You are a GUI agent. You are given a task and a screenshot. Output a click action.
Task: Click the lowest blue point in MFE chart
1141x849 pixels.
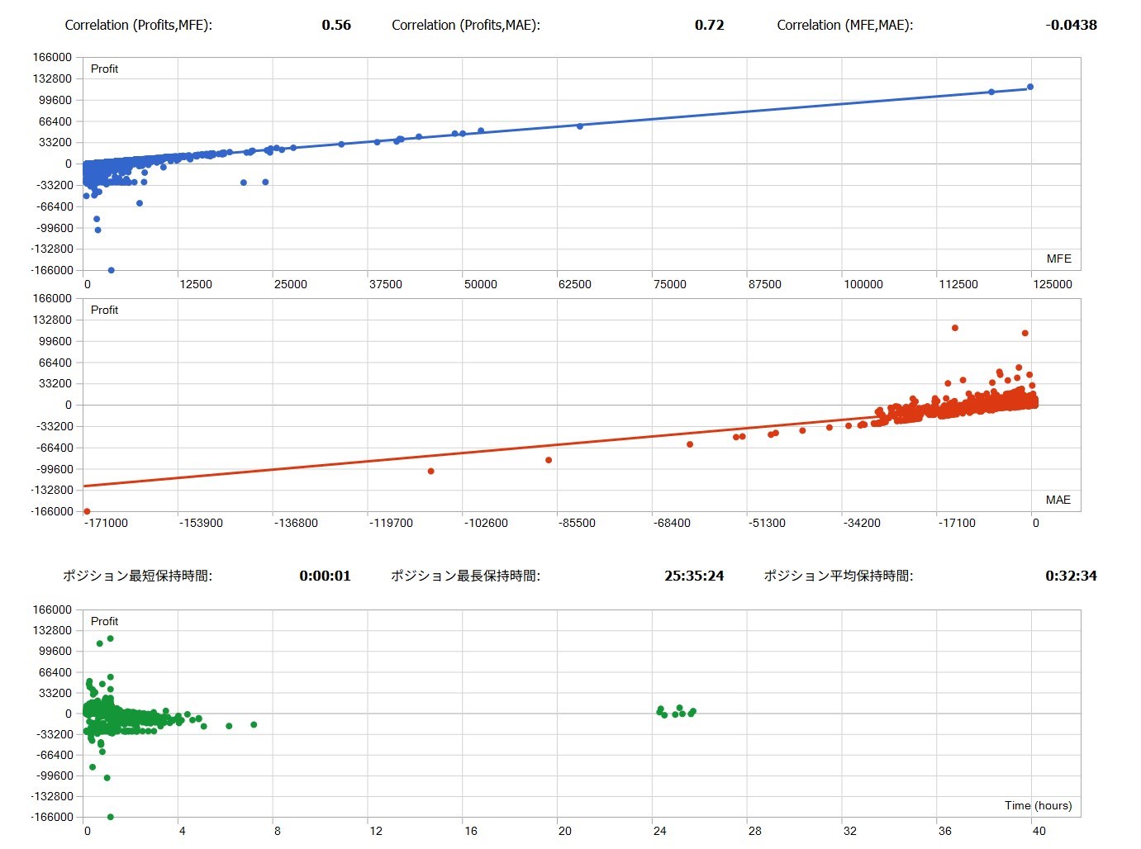tap(112, 270)
